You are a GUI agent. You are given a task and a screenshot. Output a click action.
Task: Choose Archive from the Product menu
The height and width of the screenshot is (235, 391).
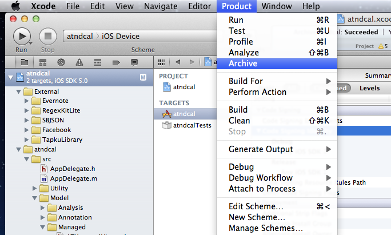(x=277, y=63)
